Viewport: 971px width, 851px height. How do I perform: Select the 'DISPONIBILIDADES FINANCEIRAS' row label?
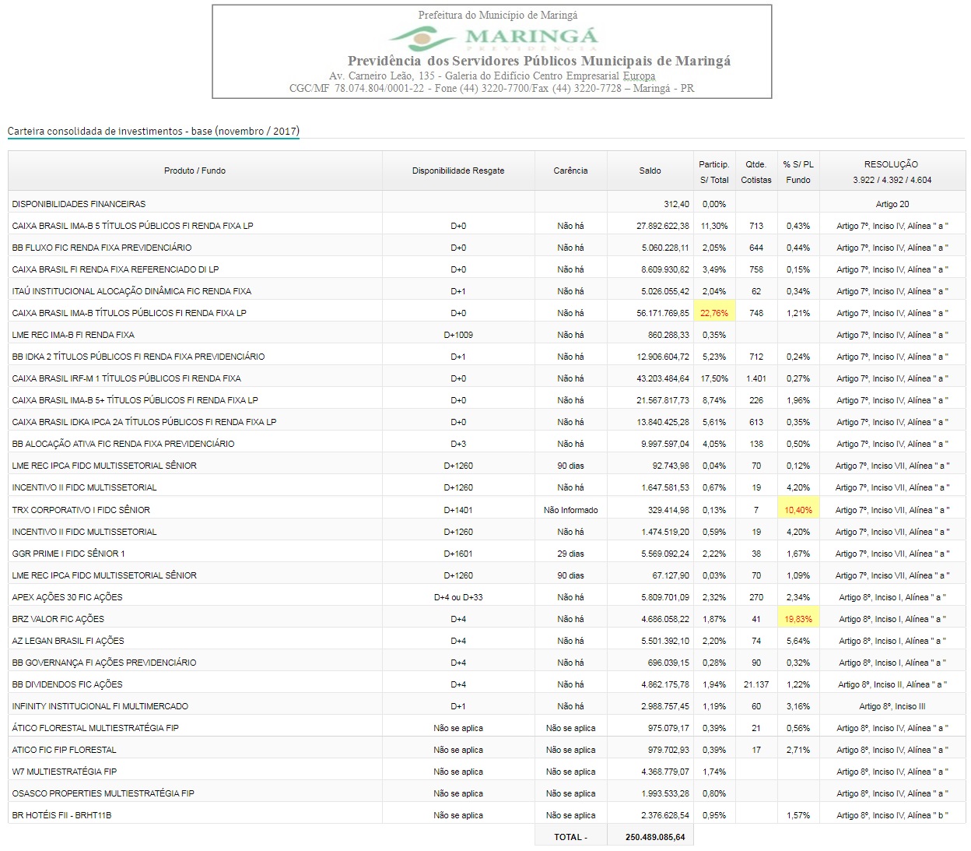(x=79, y=204)
